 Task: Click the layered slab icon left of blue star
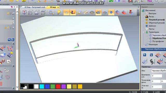pyautogui.click(x=105, y=13)
